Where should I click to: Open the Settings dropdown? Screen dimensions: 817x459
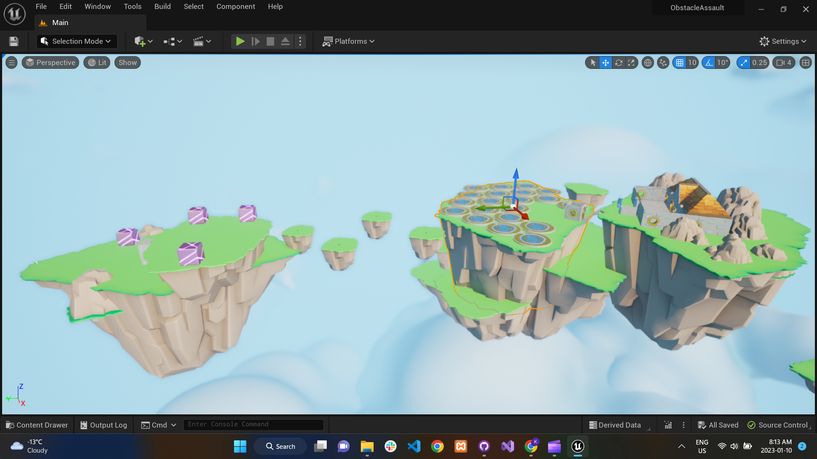783,41
